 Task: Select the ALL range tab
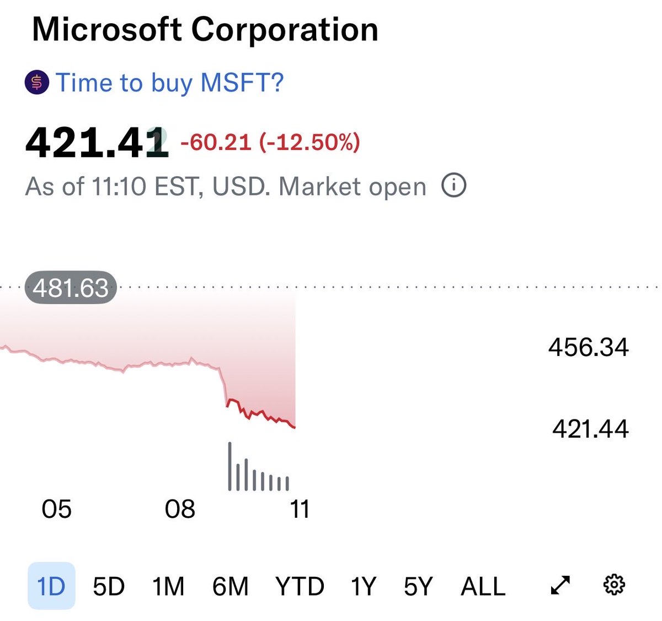point(483,586)
